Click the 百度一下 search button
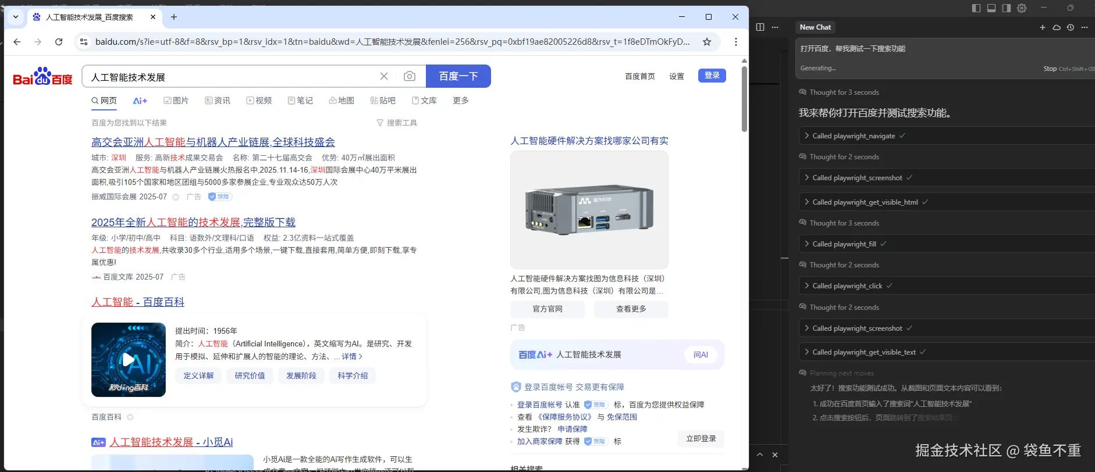1095x472 pixels. 458,76
